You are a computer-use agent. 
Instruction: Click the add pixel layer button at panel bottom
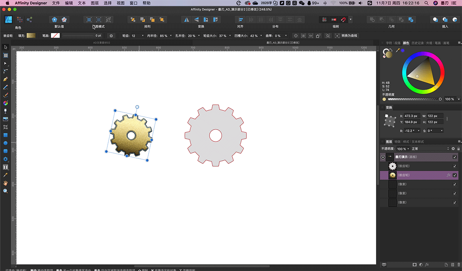[452, 264]
